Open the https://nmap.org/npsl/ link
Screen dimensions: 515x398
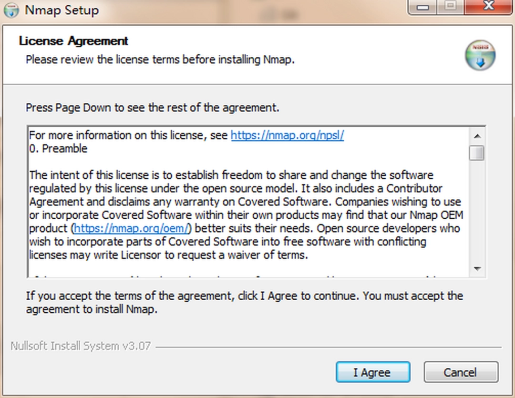click(x=287, y=135)
